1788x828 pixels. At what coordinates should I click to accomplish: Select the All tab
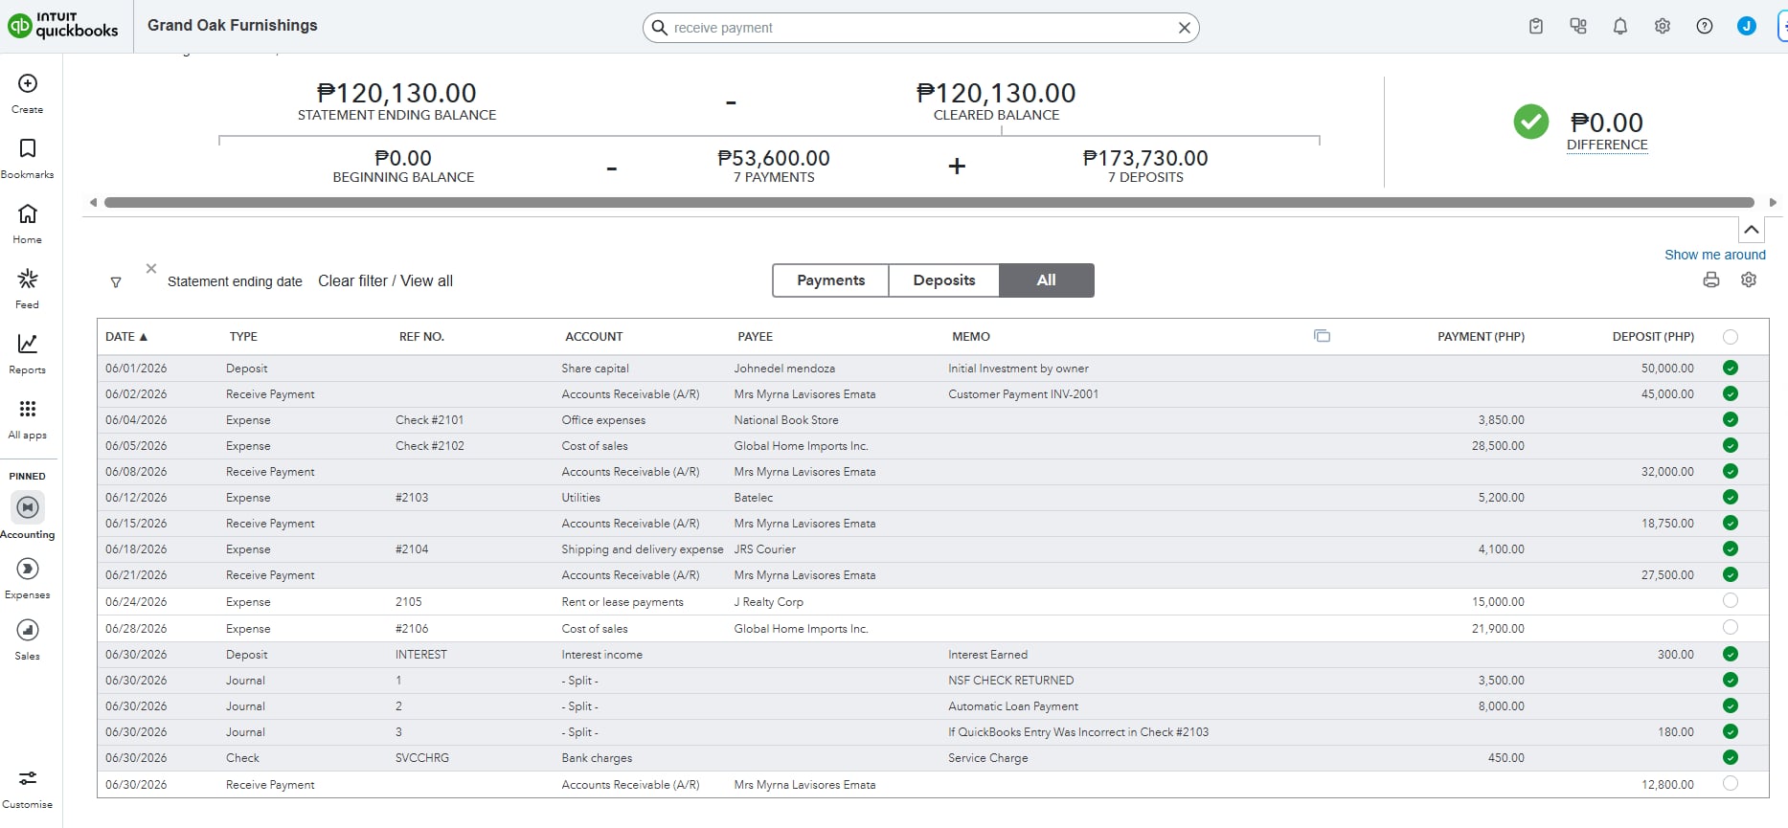pyautogui.click(x=1046, y=280)
